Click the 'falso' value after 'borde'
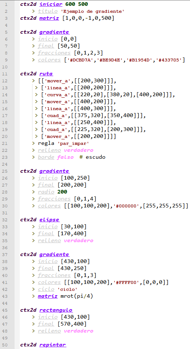190x349 pixels. 65,157
